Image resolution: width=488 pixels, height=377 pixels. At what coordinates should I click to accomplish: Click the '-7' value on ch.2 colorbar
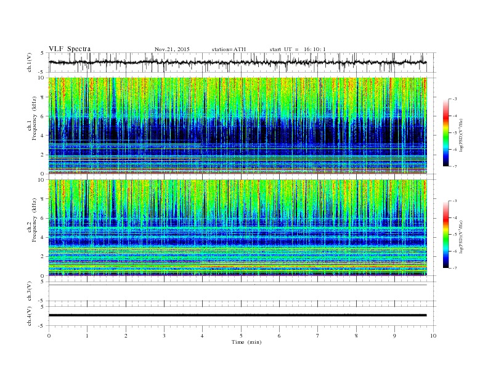click(x=454, y=268)
